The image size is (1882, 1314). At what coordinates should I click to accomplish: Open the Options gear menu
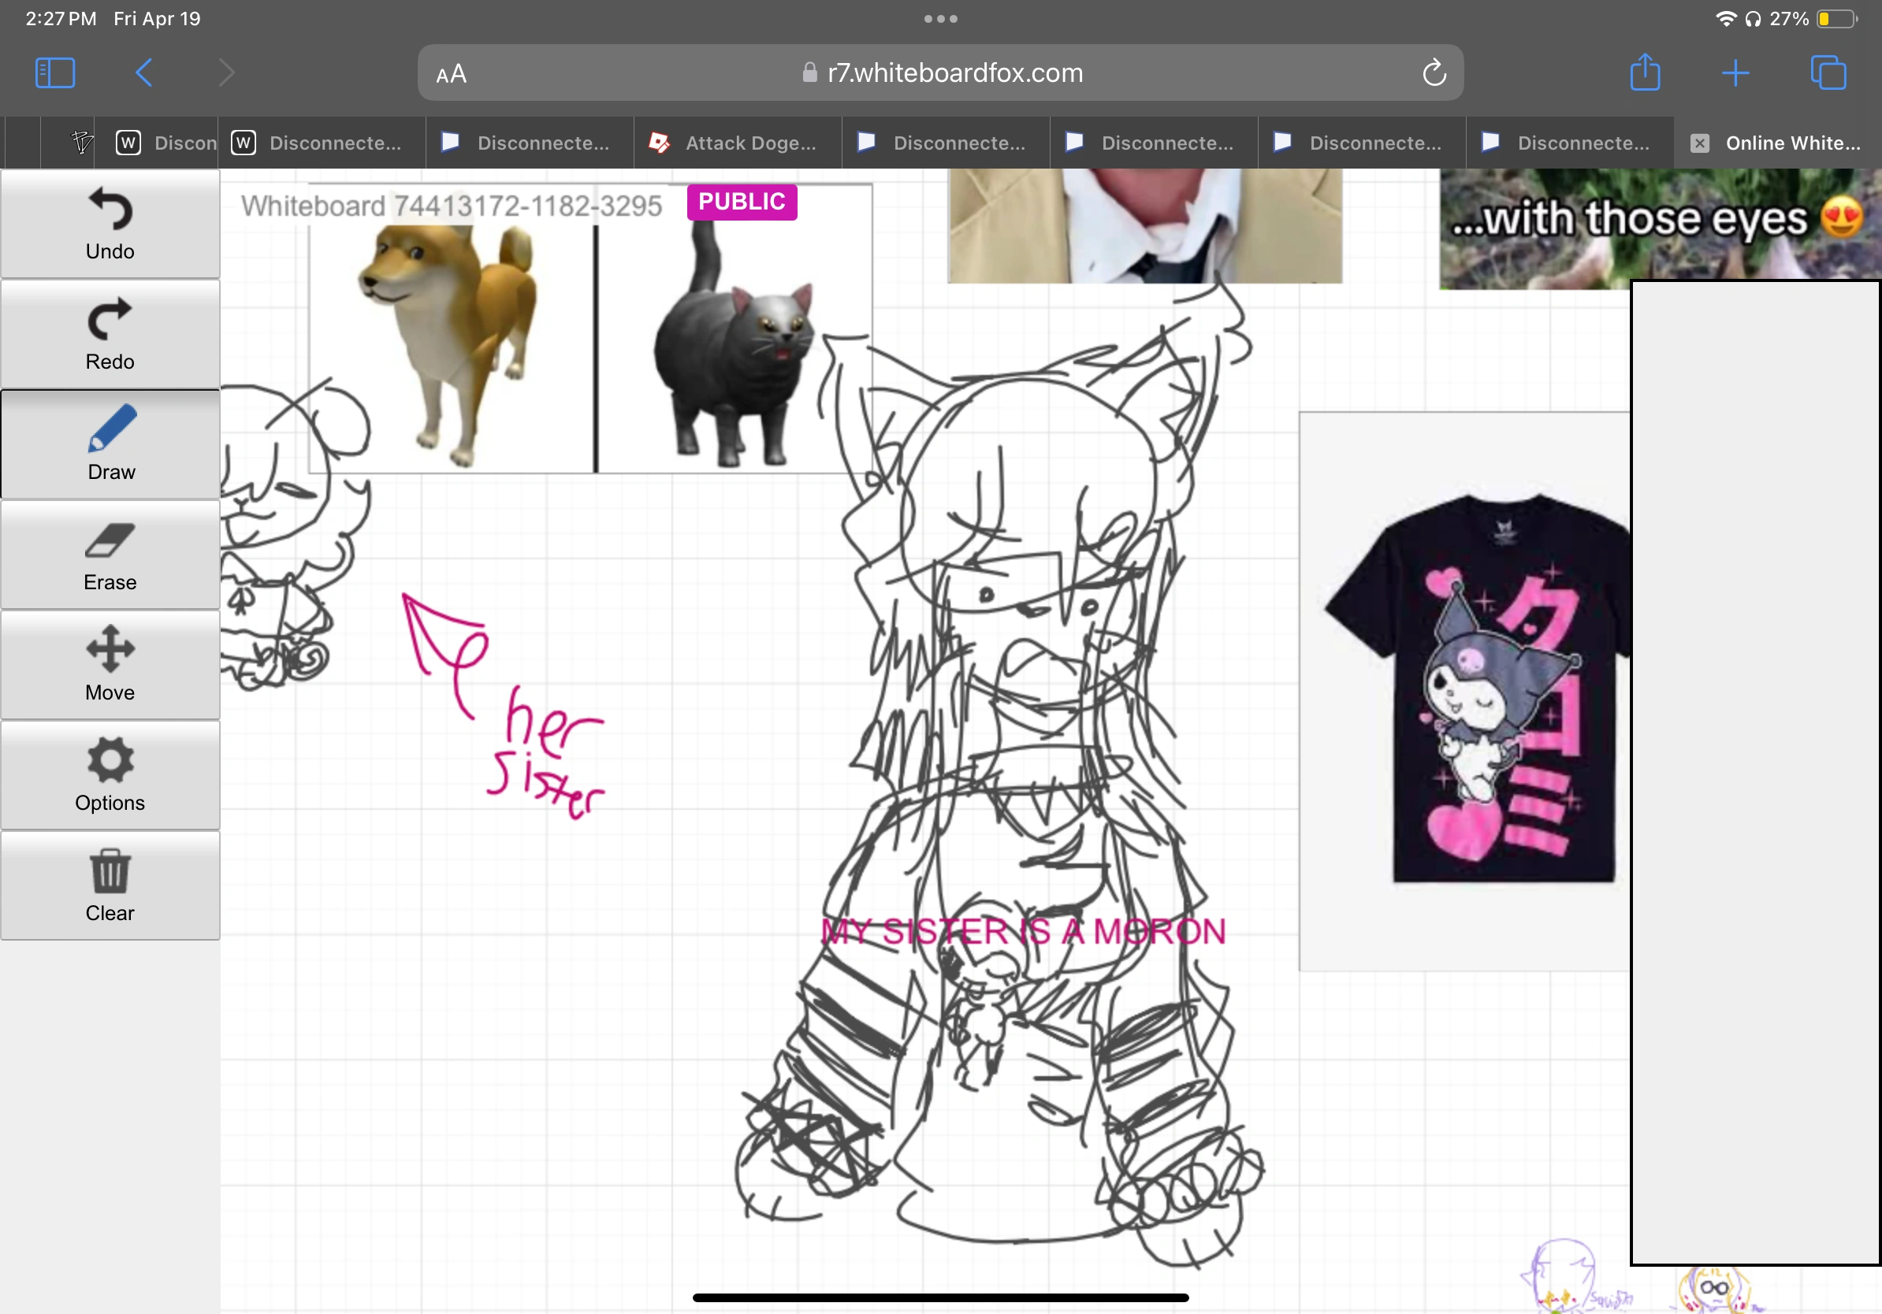pos(110,775)
